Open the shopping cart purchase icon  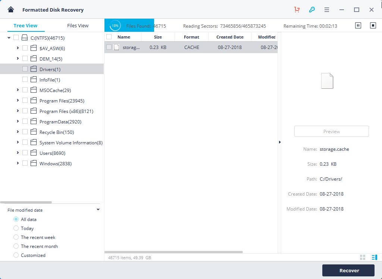[297, 10]
